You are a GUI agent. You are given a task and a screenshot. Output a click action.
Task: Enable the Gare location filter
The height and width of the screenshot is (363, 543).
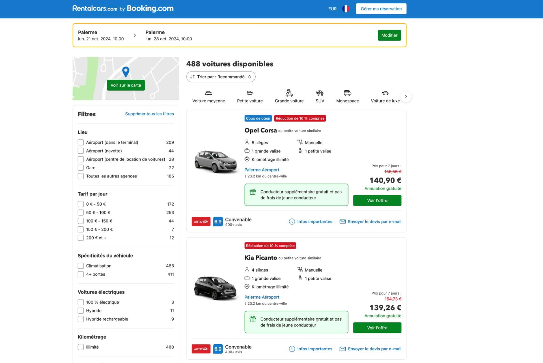[x=81, y=168]
